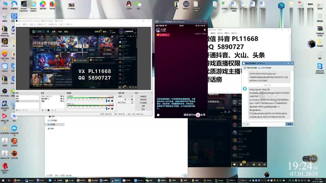Open source properties gear icon

tap(48, 110)
